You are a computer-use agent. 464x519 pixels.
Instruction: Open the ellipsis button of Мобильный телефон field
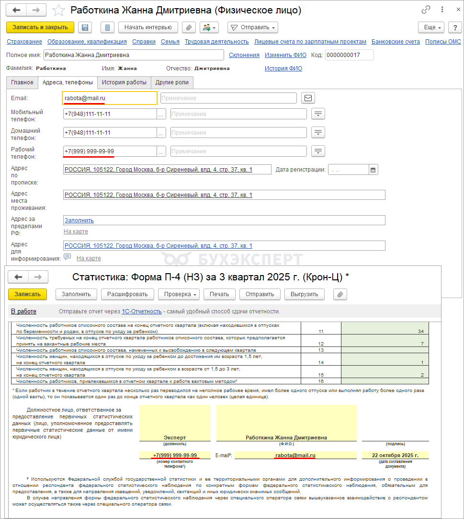click(x=161, y=114)
